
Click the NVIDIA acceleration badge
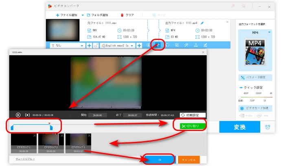pos(247,115)
